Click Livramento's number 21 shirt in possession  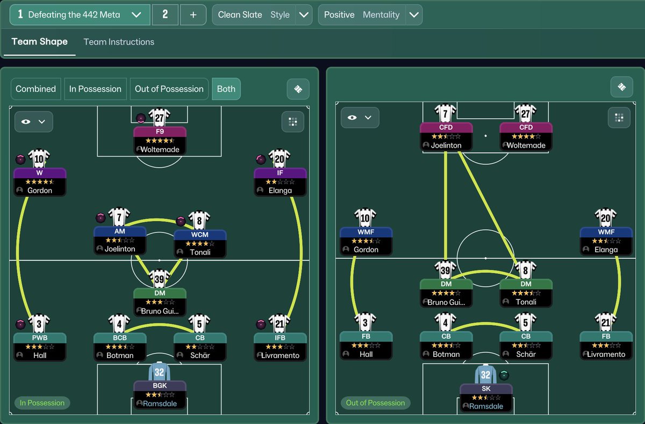[280, 324]
